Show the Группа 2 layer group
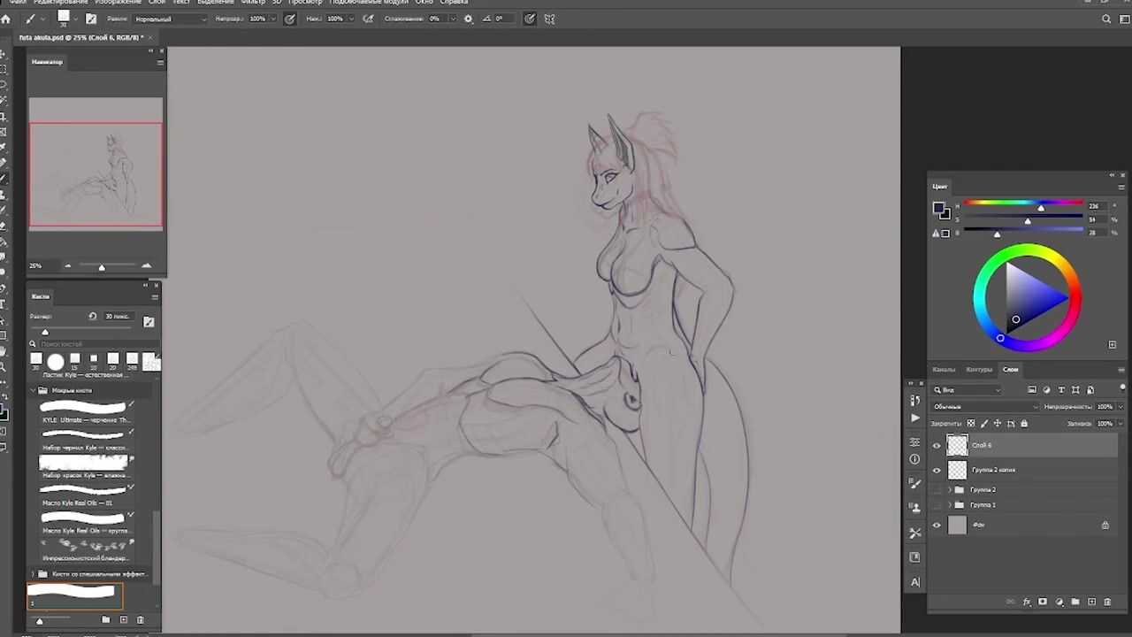The image size is (1132, 637). [x=937, y=489]
